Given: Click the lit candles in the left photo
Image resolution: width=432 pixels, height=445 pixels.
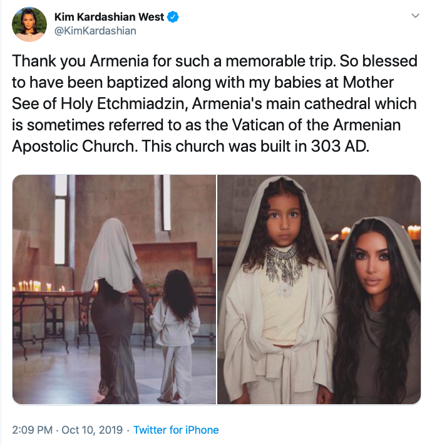Looking at the screenshot, I should 30,286.
